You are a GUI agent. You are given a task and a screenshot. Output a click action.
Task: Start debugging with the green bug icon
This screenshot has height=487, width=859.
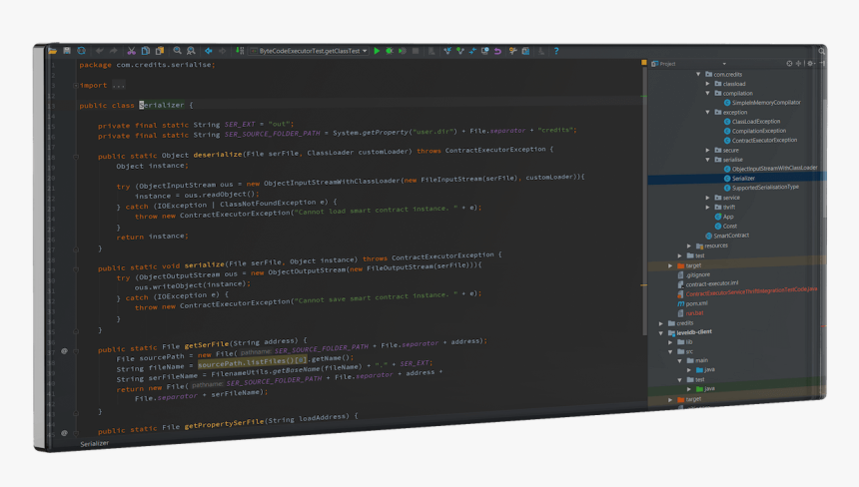click(390, 51)
